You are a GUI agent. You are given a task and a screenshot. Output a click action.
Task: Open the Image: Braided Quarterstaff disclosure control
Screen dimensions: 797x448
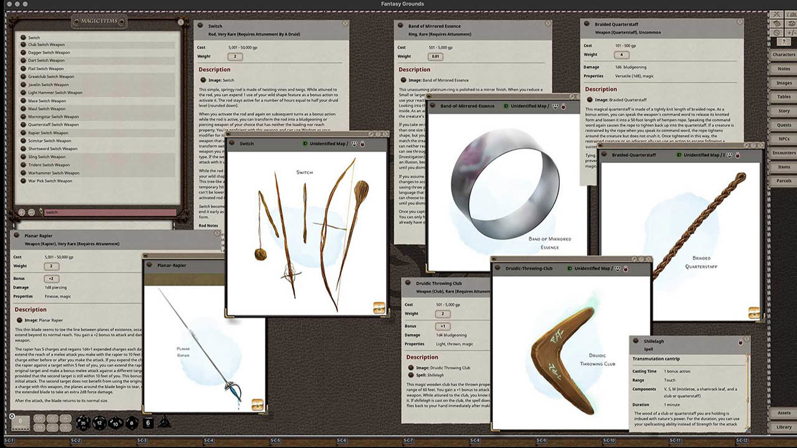point(589,100)
